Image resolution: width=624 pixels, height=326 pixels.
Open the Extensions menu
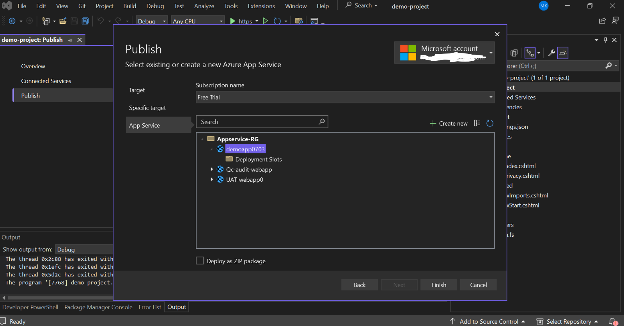tap(261, 6)
